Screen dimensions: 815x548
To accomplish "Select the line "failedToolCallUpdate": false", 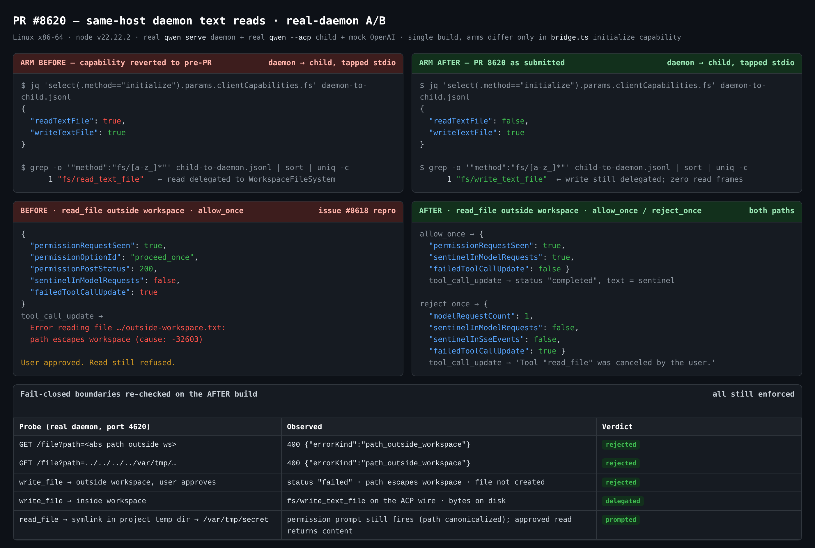I will click(x=499, y=269).
